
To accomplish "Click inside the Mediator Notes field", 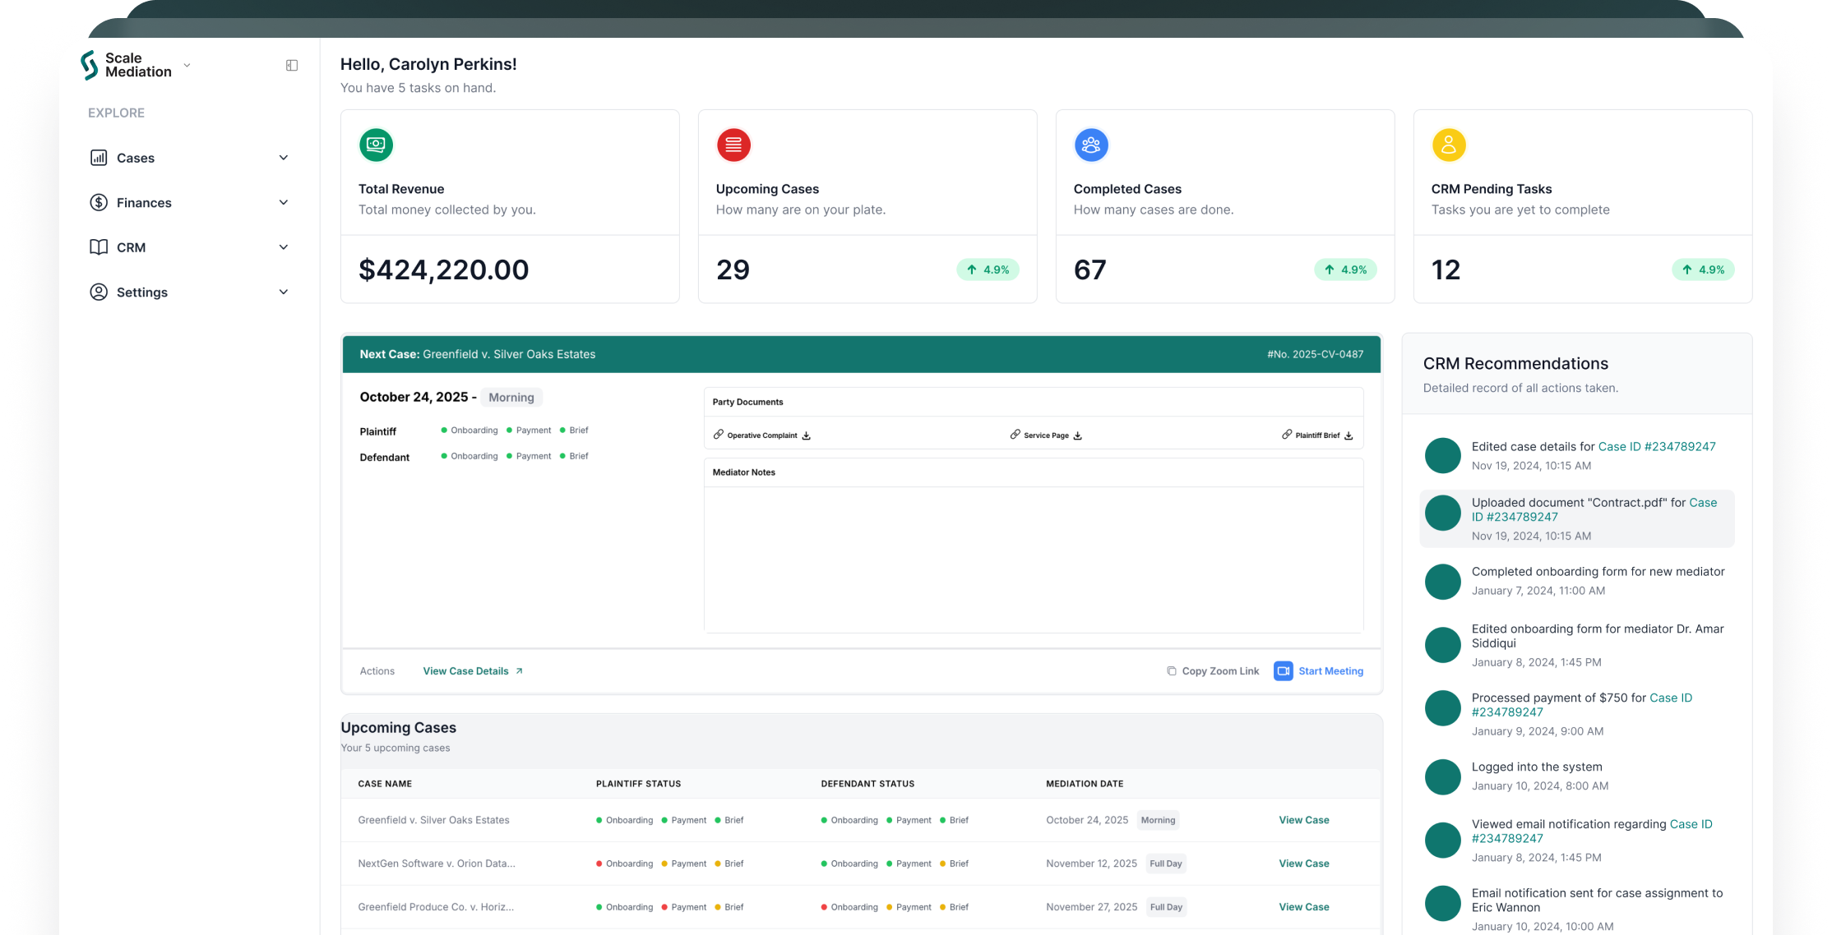I will (1033, 559).
